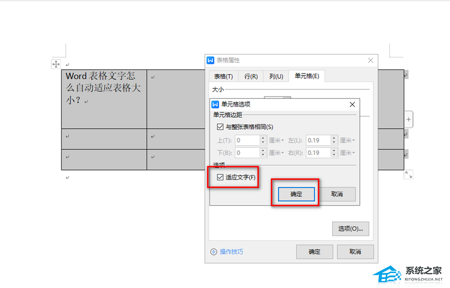This screenshot has height=288, width=450.
Task: Switch to the 列(U) tab
Action: coord(276,76)
